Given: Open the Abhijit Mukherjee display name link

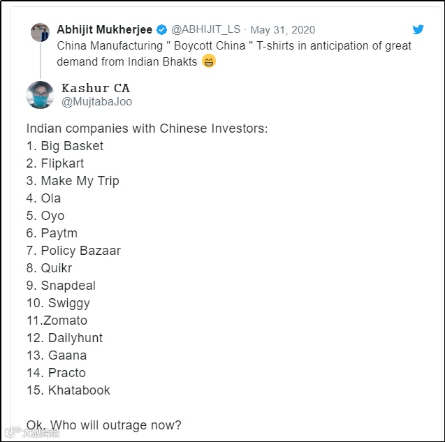Looking at the screenshot, I should pos(105,29).
